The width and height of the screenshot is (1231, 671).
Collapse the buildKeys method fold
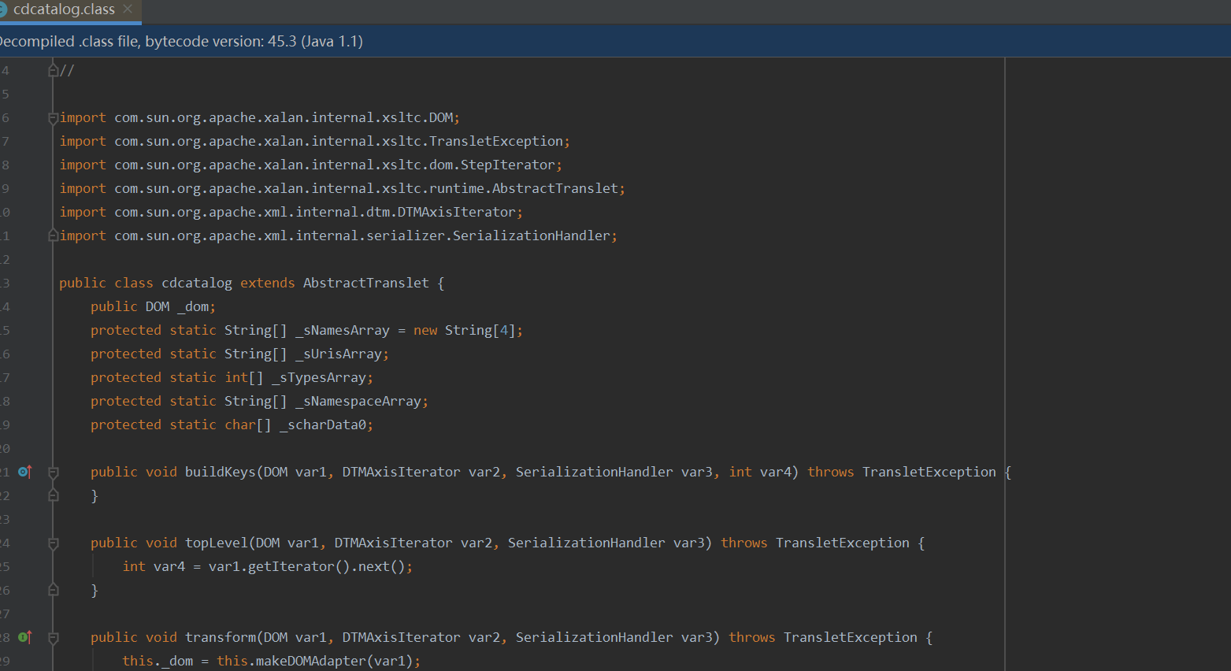(53, 473)
